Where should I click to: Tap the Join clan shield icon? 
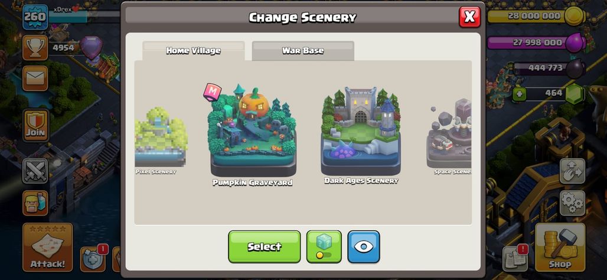point(35,125)
